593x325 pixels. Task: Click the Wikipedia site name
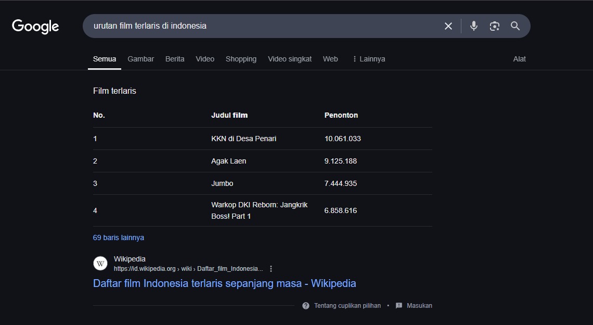[130, 259]
